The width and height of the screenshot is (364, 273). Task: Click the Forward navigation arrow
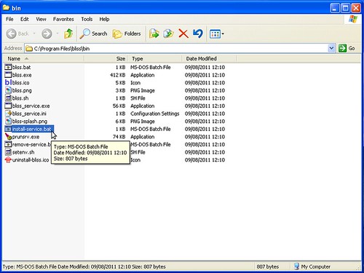pos(47,33)
